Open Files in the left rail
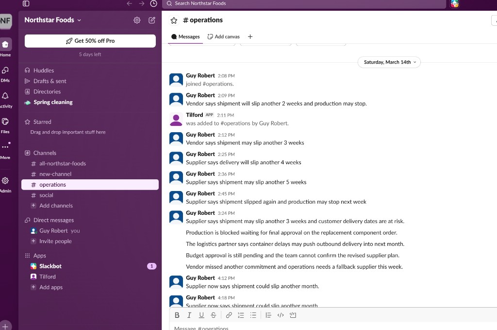Viewport: 497px width, 330px height. (5, 125)
